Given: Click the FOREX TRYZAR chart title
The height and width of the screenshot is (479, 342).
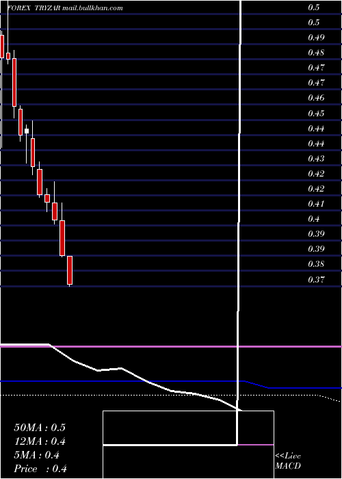Looking at the screenshot, I should pos(65,8).
